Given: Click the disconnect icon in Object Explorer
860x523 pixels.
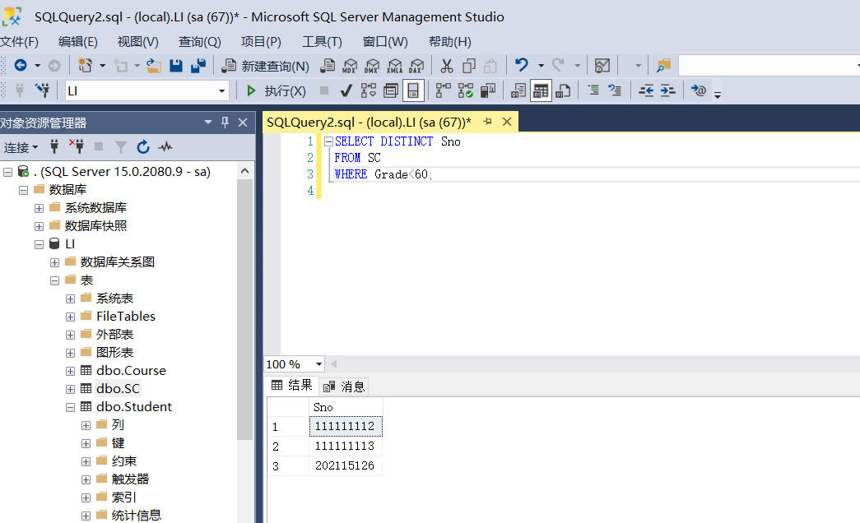Looking at the screenshot, I should tap(77, 146).
